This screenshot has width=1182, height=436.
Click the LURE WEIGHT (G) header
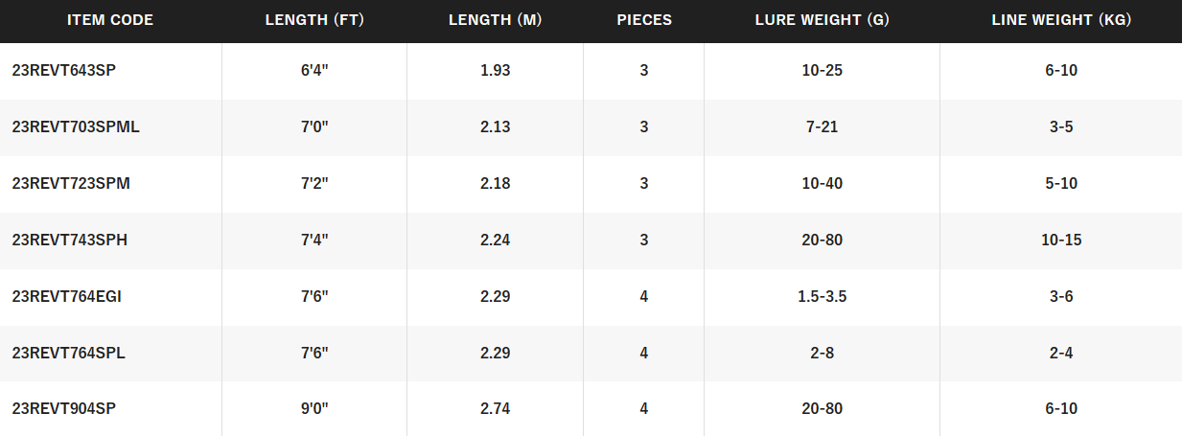[822, 20]
